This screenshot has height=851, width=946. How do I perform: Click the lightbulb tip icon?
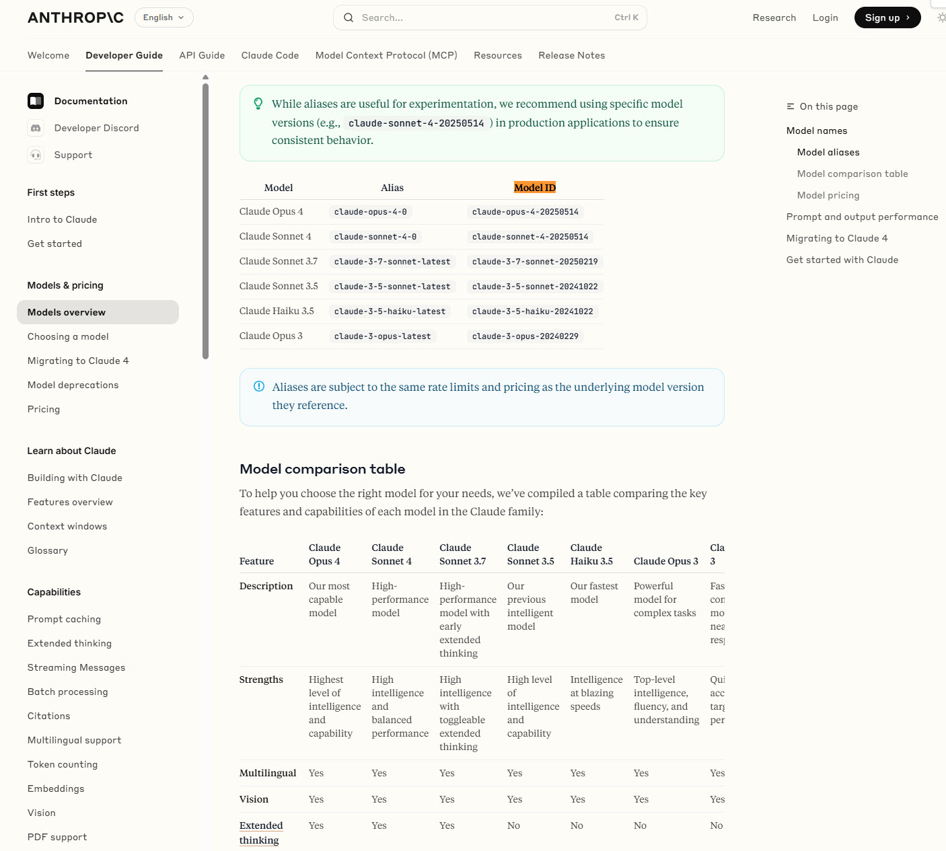tap(258, 104)
